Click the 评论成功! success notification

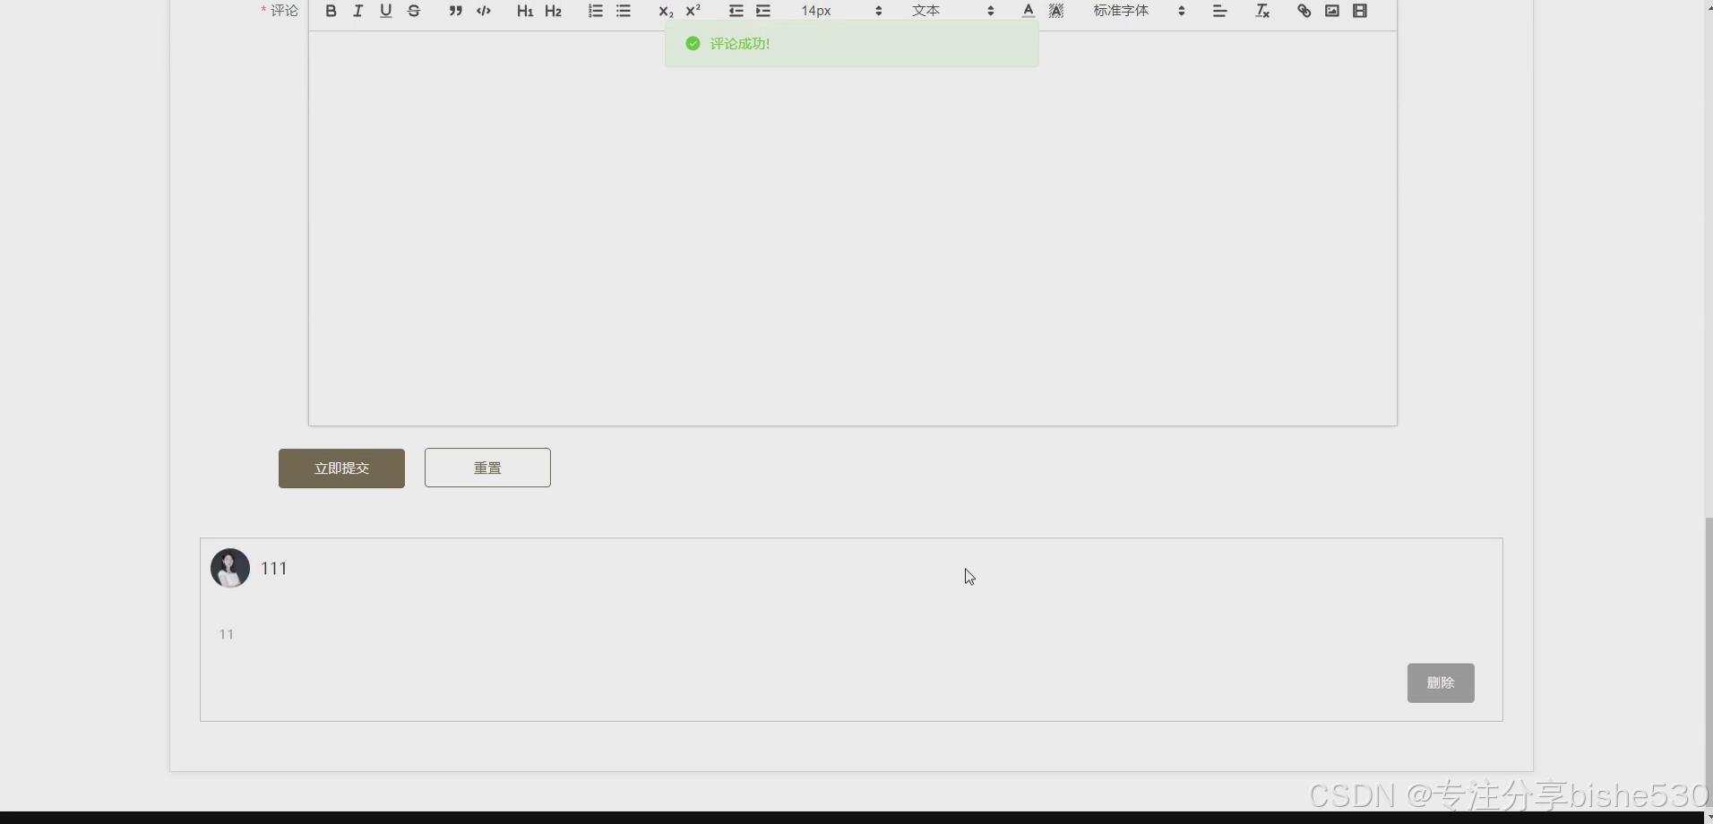point(852,43)
